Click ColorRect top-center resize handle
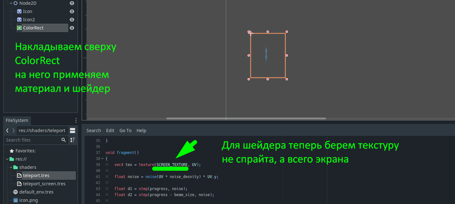Image resolution: width=455 pixels, height=204 pixels. (268, 32)
